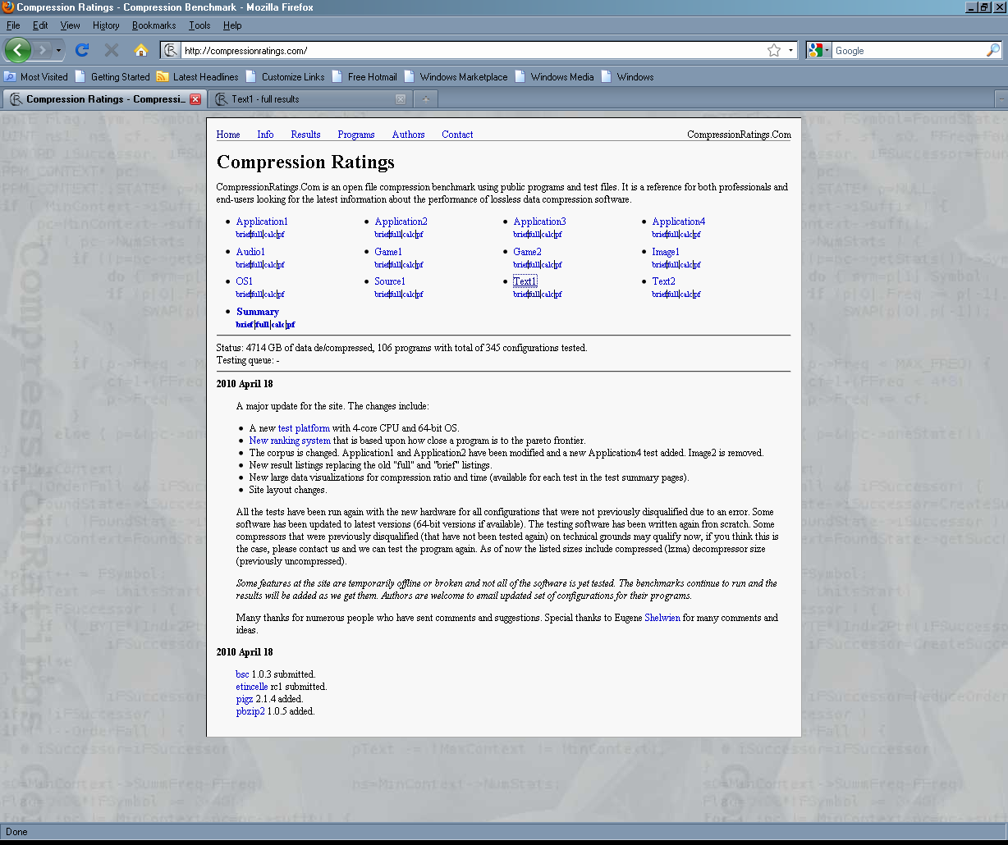Screen dimensions: 1008x845
Task: Click into the Google search field
Action: pos(907,50)
